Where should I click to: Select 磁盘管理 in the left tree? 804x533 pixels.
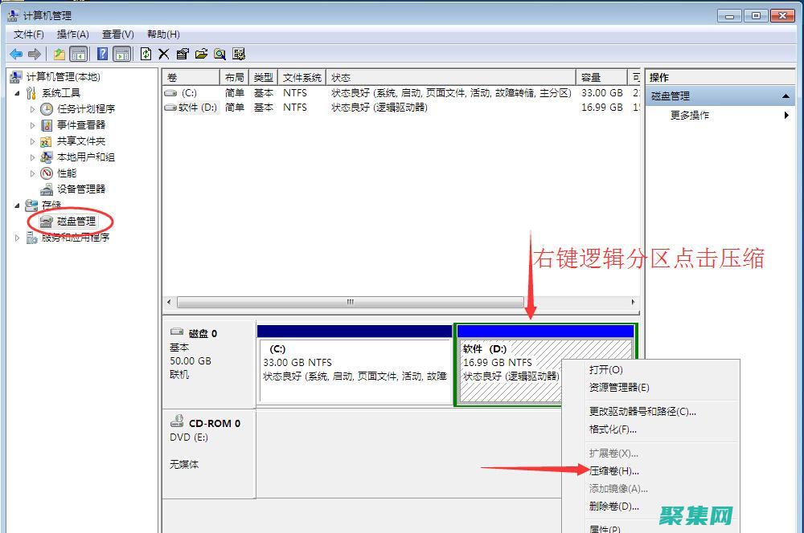(x=76, y=222)
